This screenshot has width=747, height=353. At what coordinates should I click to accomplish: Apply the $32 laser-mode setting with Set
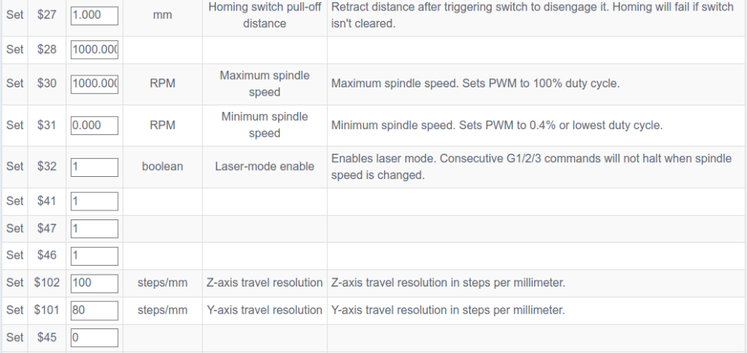point(15,166)
